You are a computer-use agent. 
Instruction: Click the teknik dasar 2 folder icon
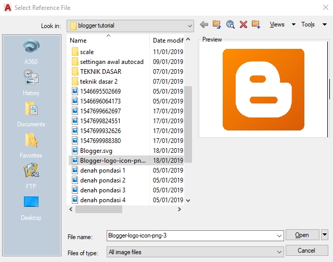click(75, 82)
